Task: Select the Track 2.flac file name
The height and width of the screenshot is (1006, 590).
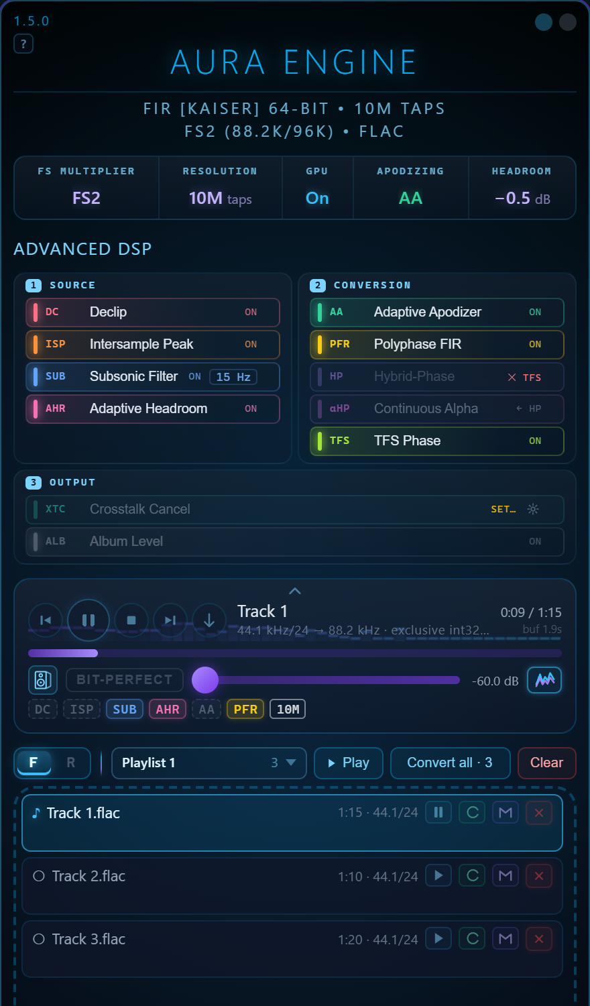Action: pyautogui.click(x=88, y=876)
